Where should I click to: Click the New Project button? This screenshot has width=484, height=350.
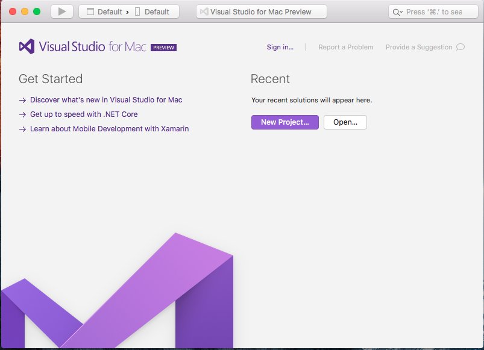(285, 122)
